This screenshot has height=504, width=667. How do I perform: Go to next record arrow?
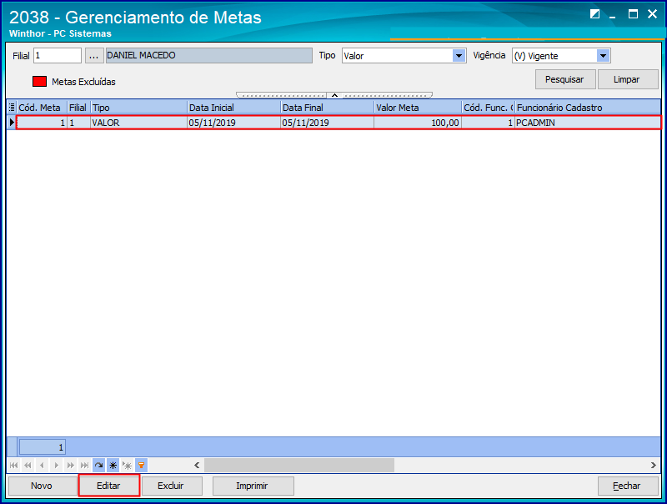pos(56,466)
